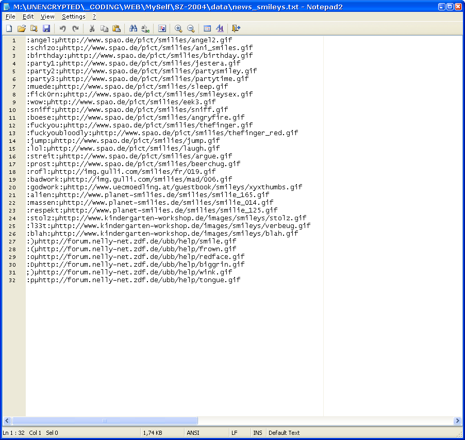The height and width of the screenshot is (440, 465).
Task: Open the Edit menu
Action: pyautogui.click(x=28, y=17)
